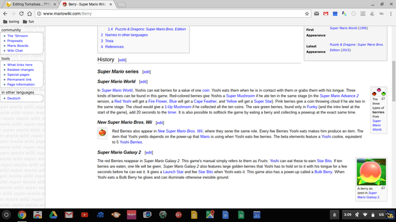396x222 pixels.
Task: Close the Editing Tomatoes tab
Action: click(x=54, y=4)
